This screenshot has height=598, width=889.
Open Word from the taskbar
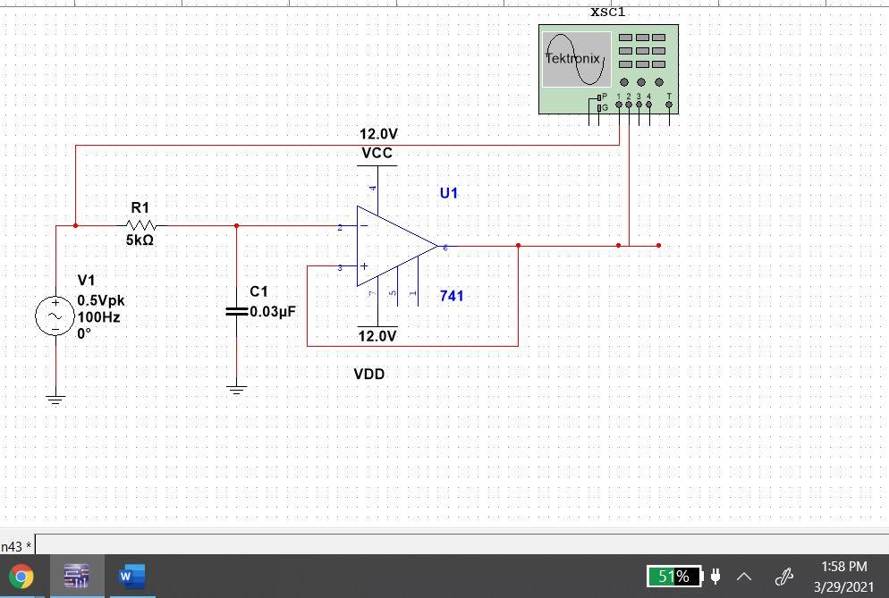point(131,577)
